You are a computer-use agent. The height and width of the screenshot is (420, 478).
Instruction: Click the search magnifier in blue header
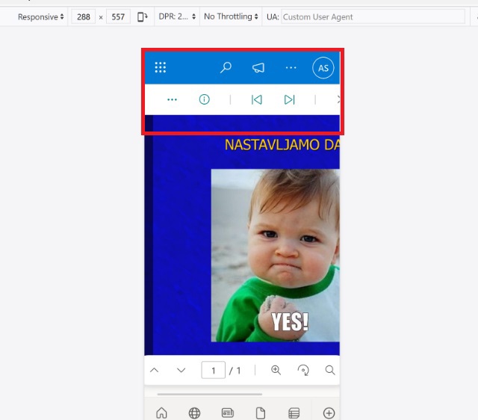pos(226,67)
